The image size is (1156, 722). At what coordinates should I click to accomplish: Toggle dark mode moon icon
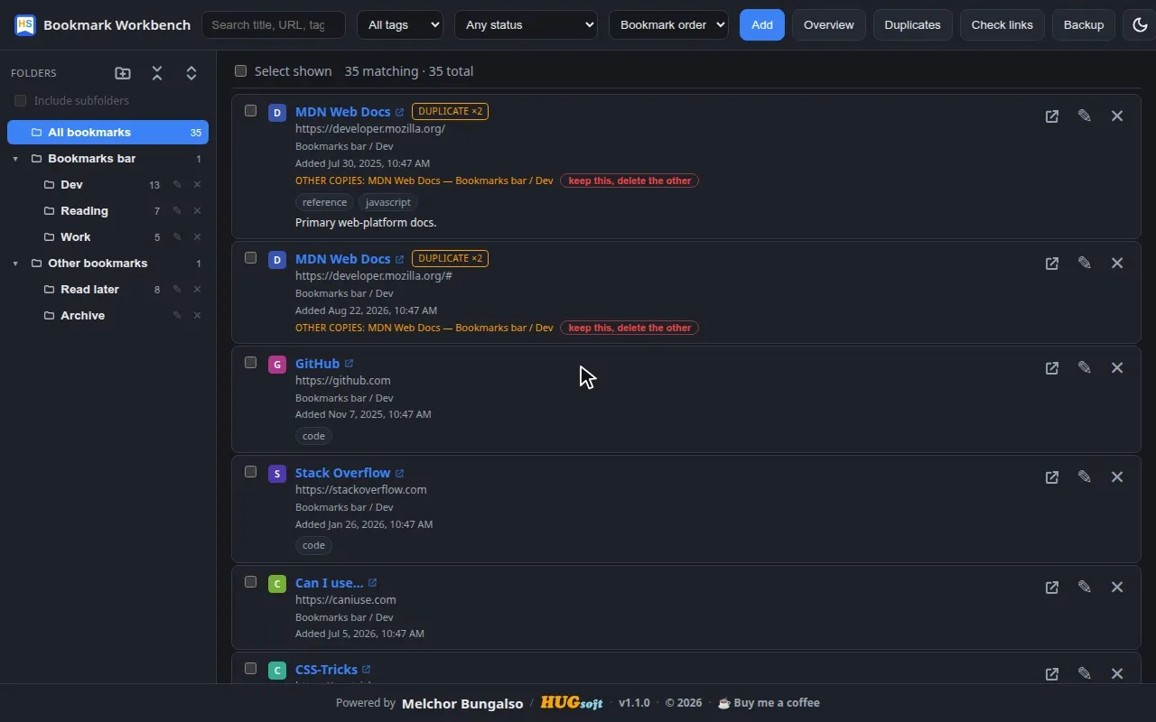click(x=1140, y=25)
